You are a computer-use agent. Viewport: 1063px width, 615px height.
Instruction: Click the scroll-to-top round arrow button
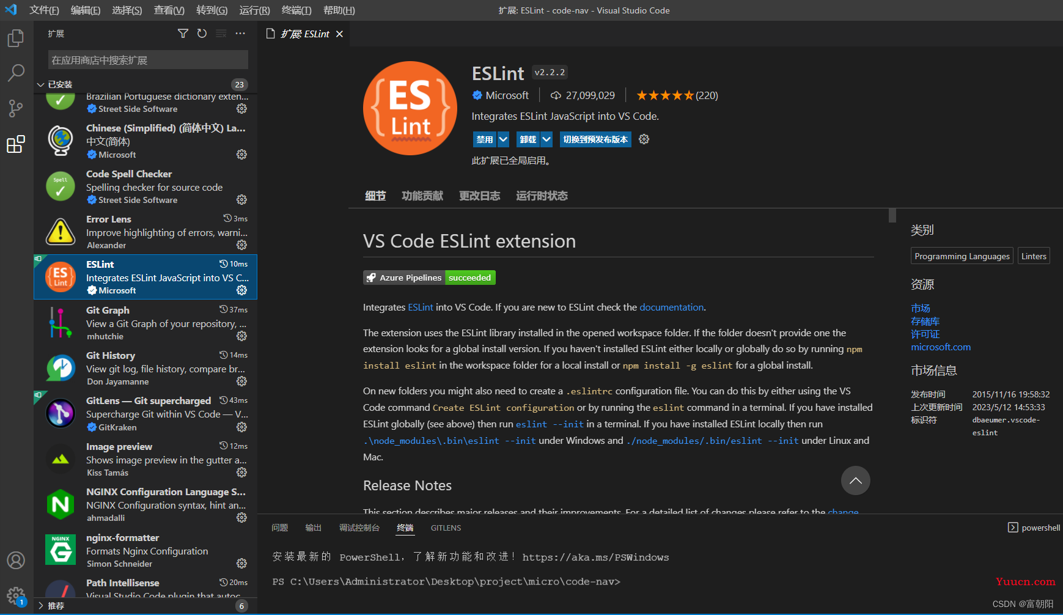click(x=856, y=481)
